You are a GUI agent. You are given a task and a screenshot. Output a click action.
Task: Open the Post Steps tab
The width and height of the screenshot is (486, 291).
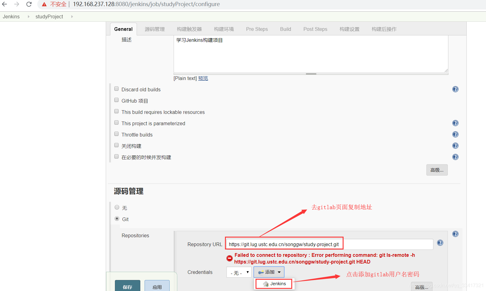click(x=315, y=29)
